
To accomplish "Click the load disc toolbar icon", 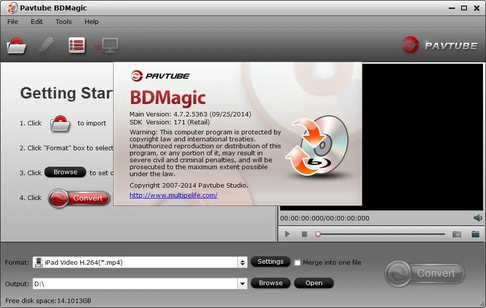I will [16, 46].
